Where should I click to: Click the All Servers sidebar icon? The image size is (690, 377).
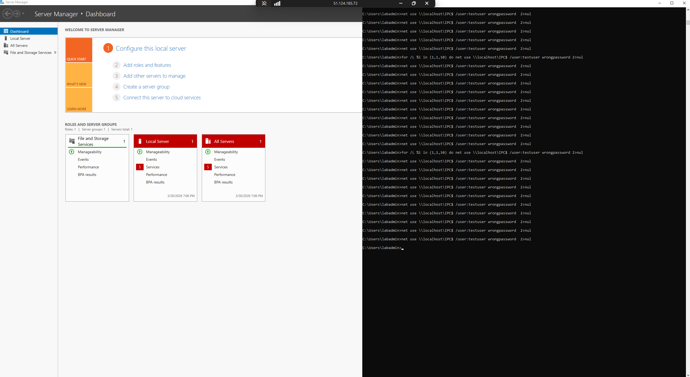pyautogui.click(x=6, y=45)
